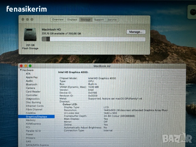Open the Bluetooth hardware entry

32,85
